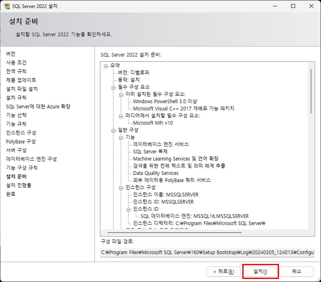Select 검색을 위한 전체 텍스트 row

pyautogui.click(x=179, y=166)
